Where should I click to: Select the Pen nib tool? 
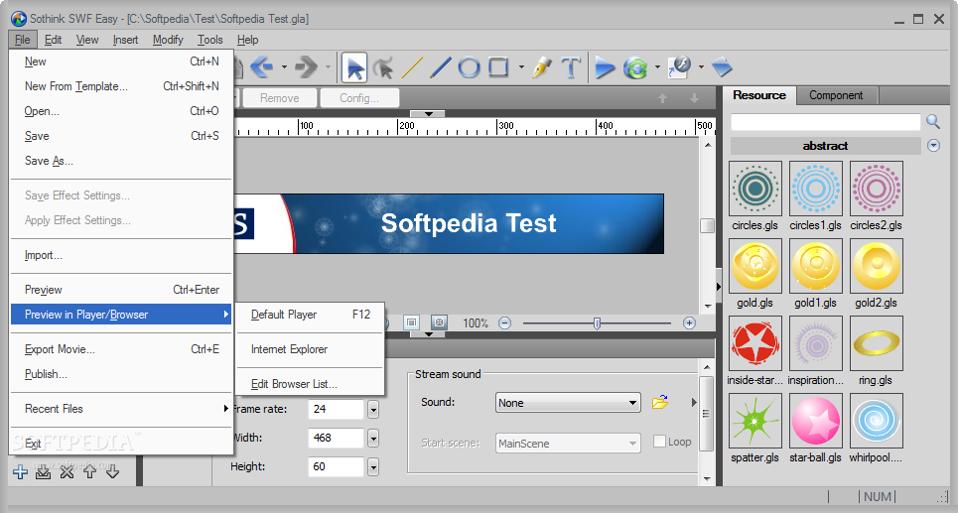tap(541, 67)
